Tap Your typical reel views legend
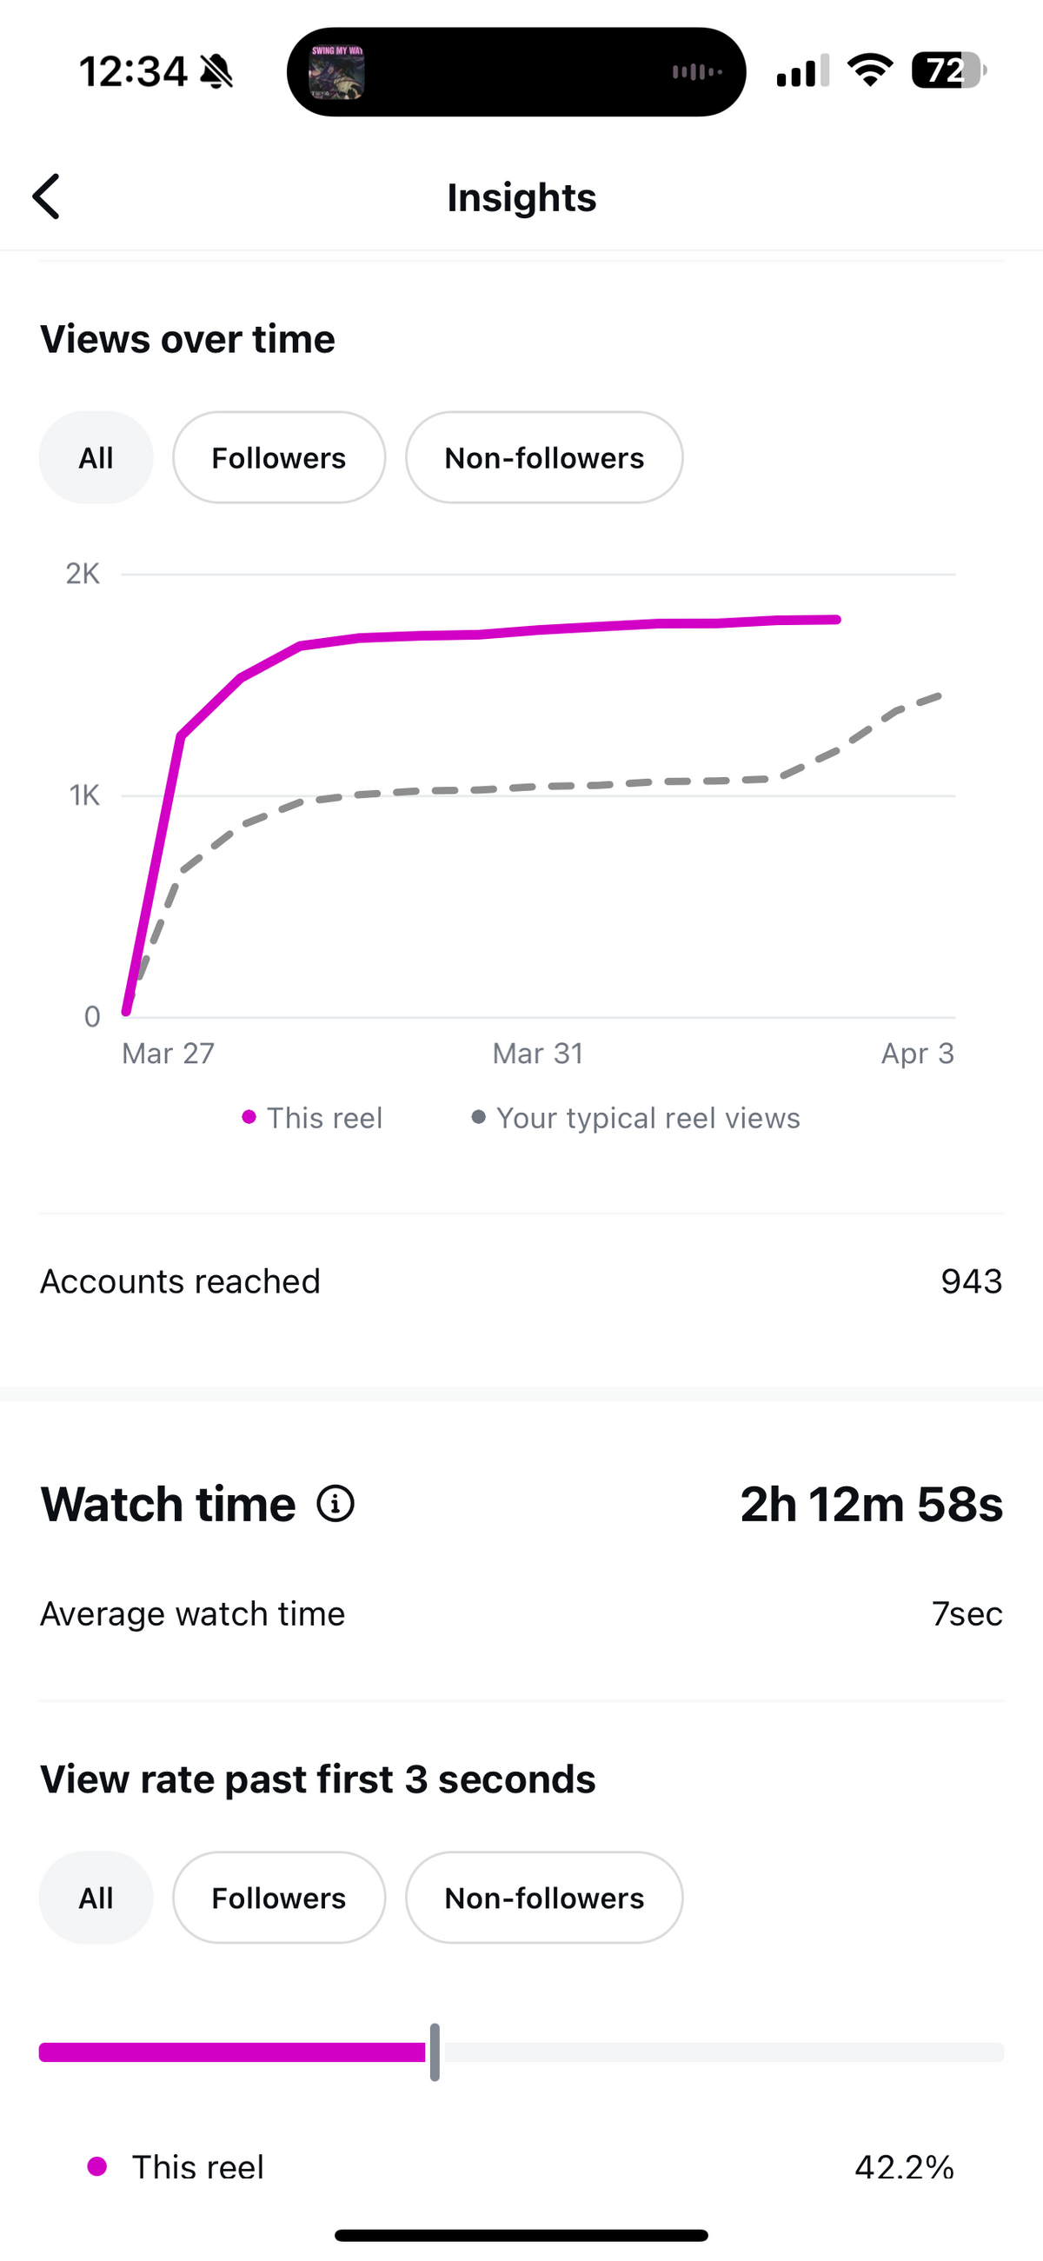Screen dimensions: 1043x2261 [x=635, y=1117]
